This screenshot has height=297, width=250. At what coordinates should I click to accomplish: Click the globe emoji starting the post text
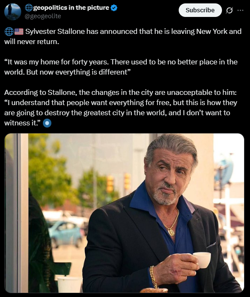point(9,32)
